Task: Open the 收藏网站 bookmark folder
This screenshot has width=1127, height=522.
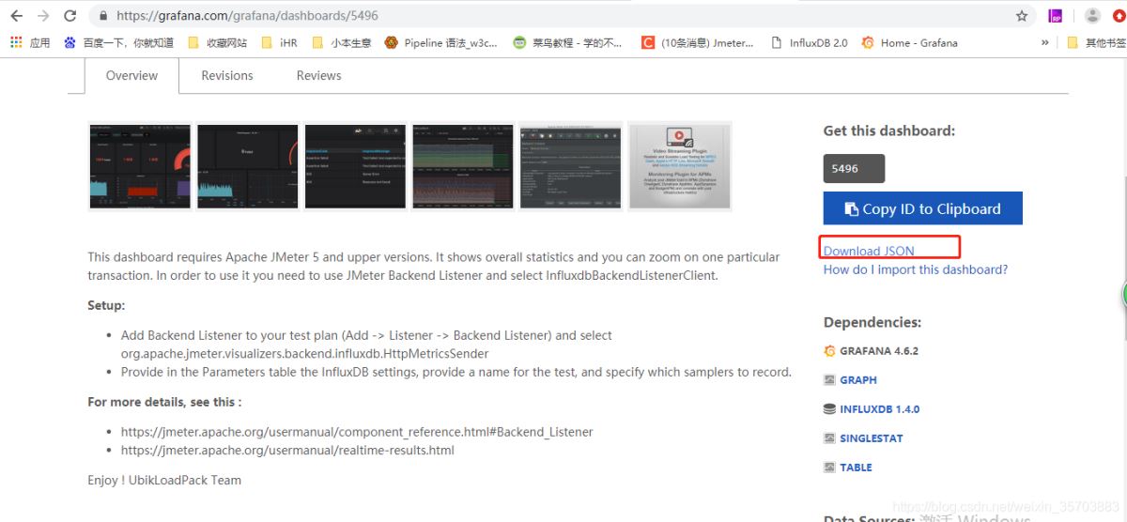Action: tap(218, 42)
